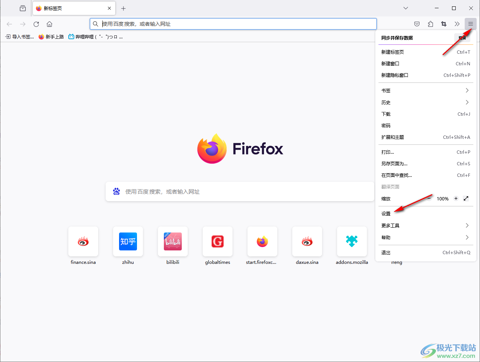
Task: Open the bilibili shortcut tile
Action: pos(173,241)
